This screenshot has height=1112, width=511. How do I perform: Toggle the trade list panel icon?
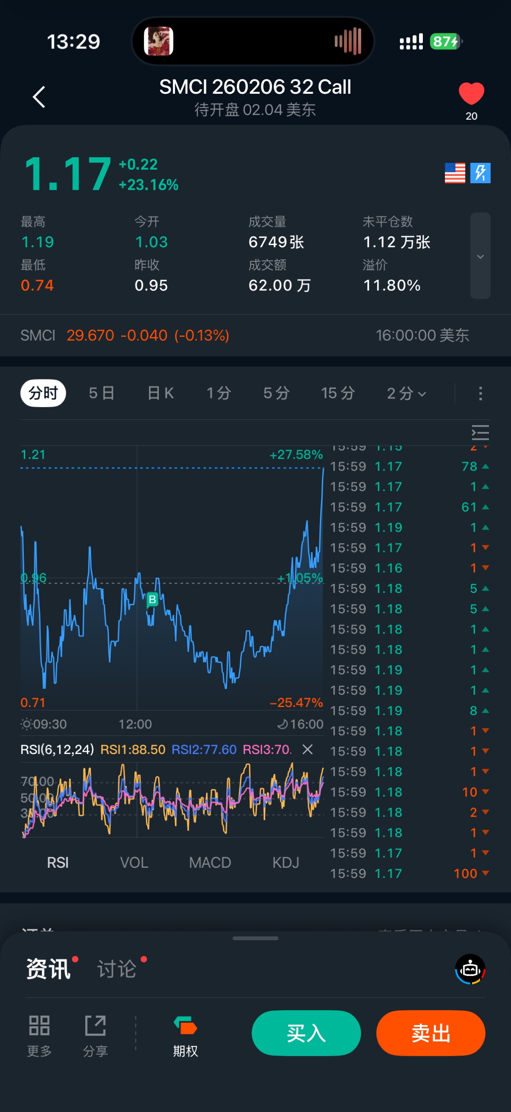pos(480,432)
